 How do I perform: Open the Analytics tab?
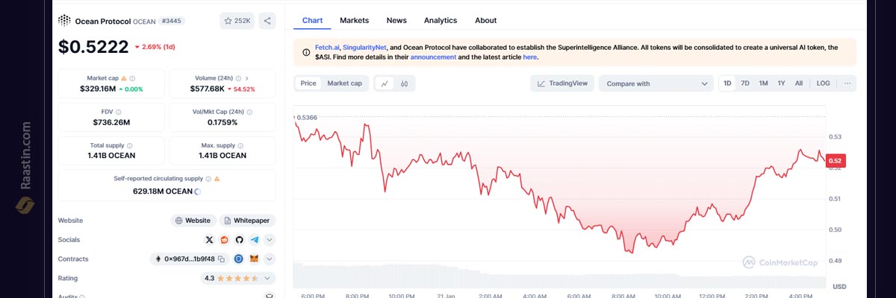(440, 20)
